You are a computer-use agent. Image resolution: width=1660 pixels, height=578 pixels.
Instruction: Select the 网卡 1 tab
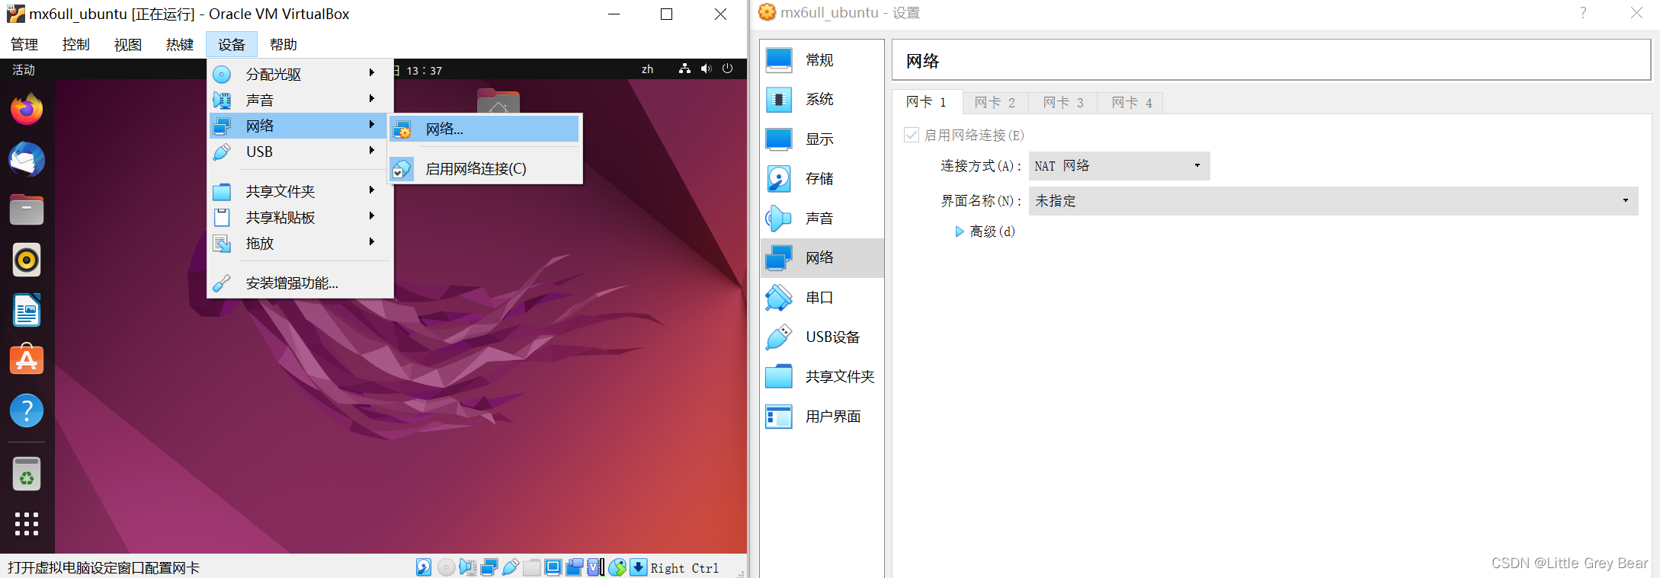(927, 102)
